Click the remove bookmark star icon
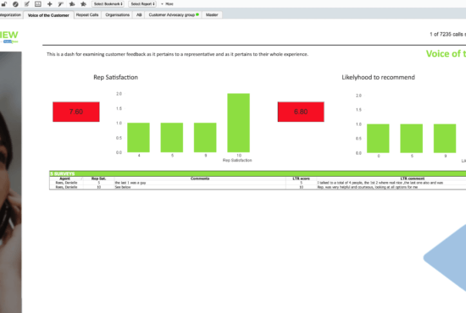The image size is (466, 313). [x=84, y=4]
